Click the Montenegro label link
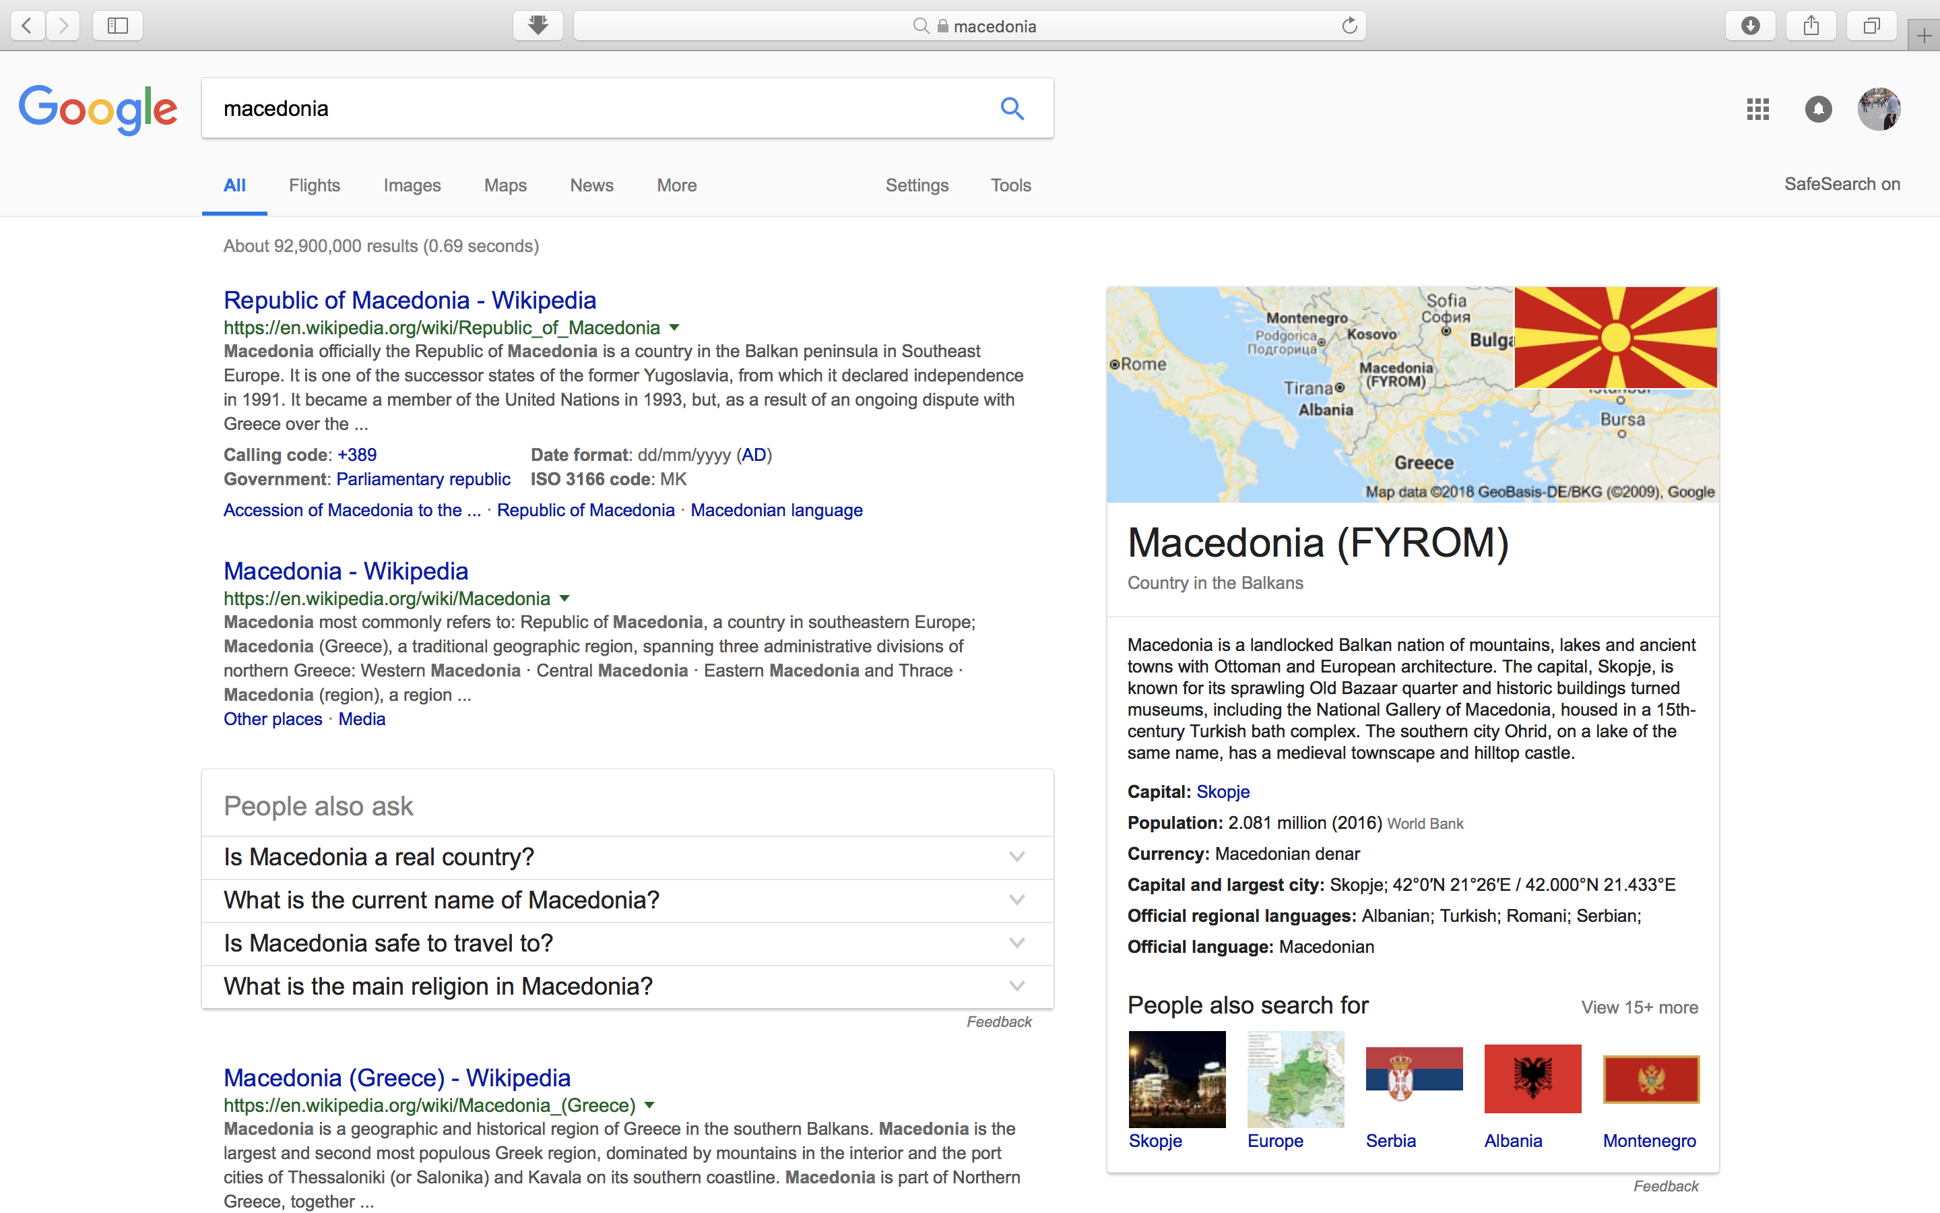 click(1650, 1141)
